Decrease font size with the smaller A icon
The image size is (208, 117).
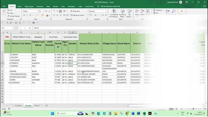pyautogui.click(x=49, y=11)
